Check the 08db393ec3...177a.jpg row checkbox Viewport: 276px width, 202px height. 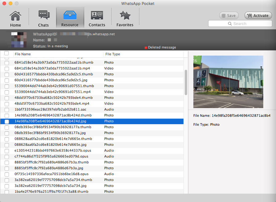click(x=7, y=133)
